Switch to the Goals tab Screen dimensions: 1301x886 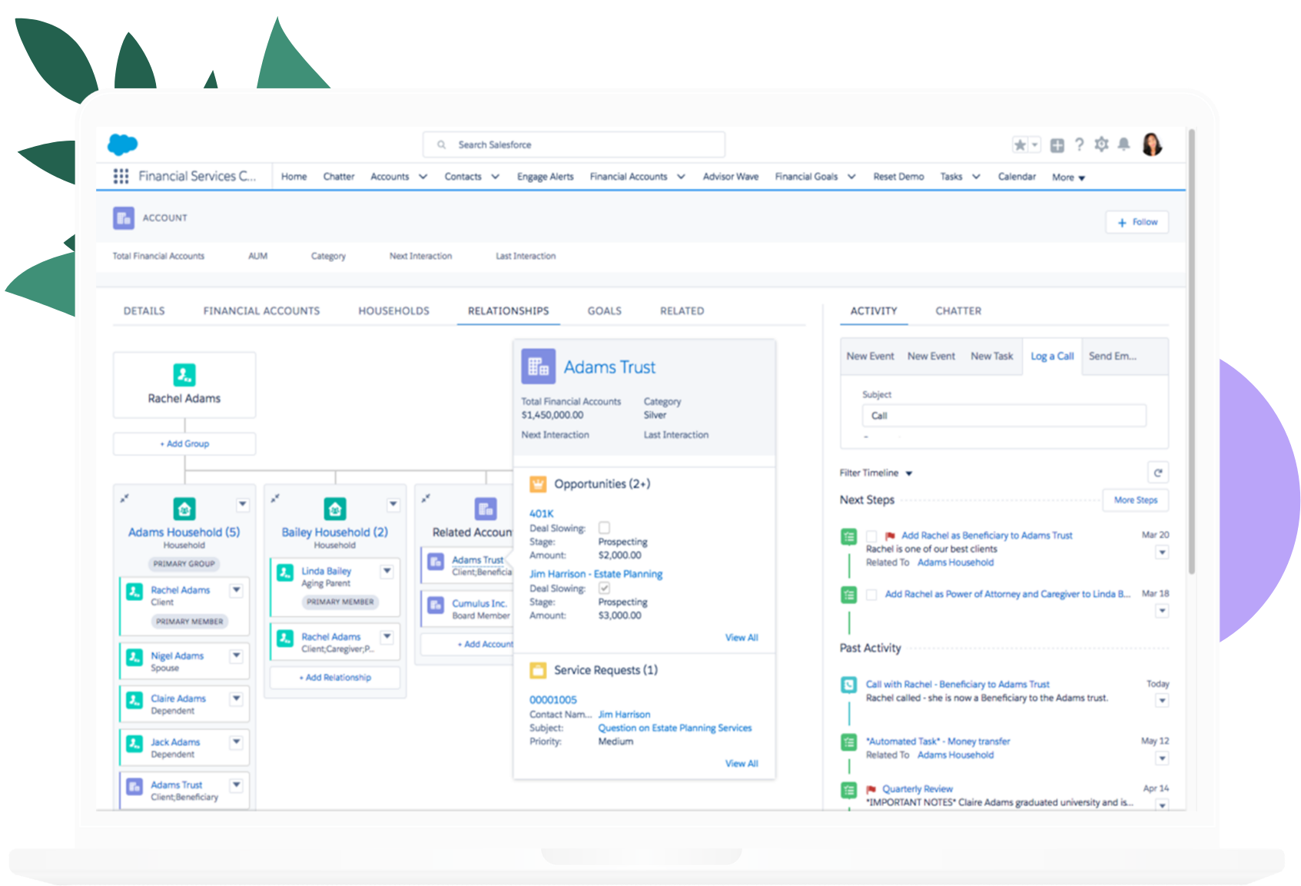click(605, 311)
